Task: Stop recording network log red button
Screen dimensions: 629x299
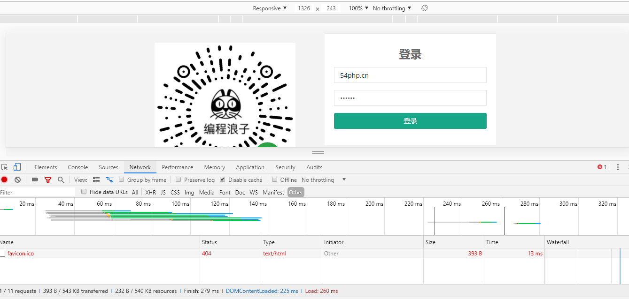Action: click(4, 179)
